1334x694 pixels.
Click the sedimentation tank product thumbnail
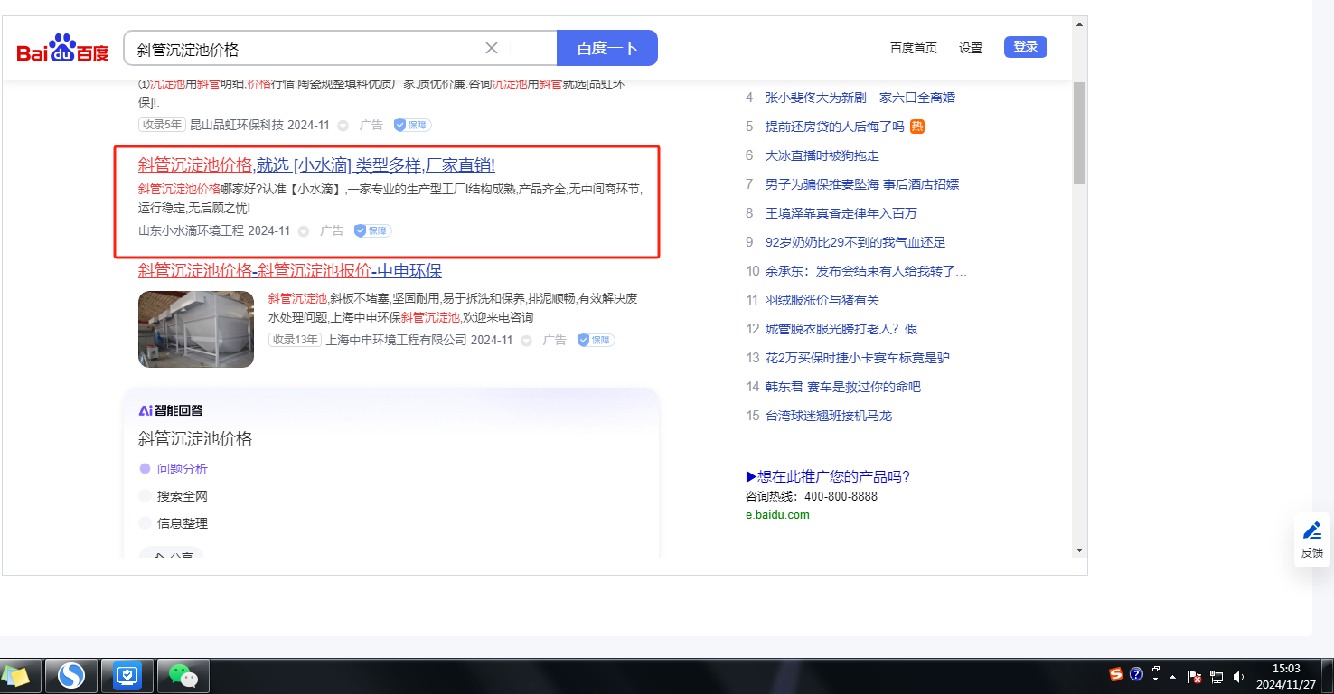click(x=196, y=329)
